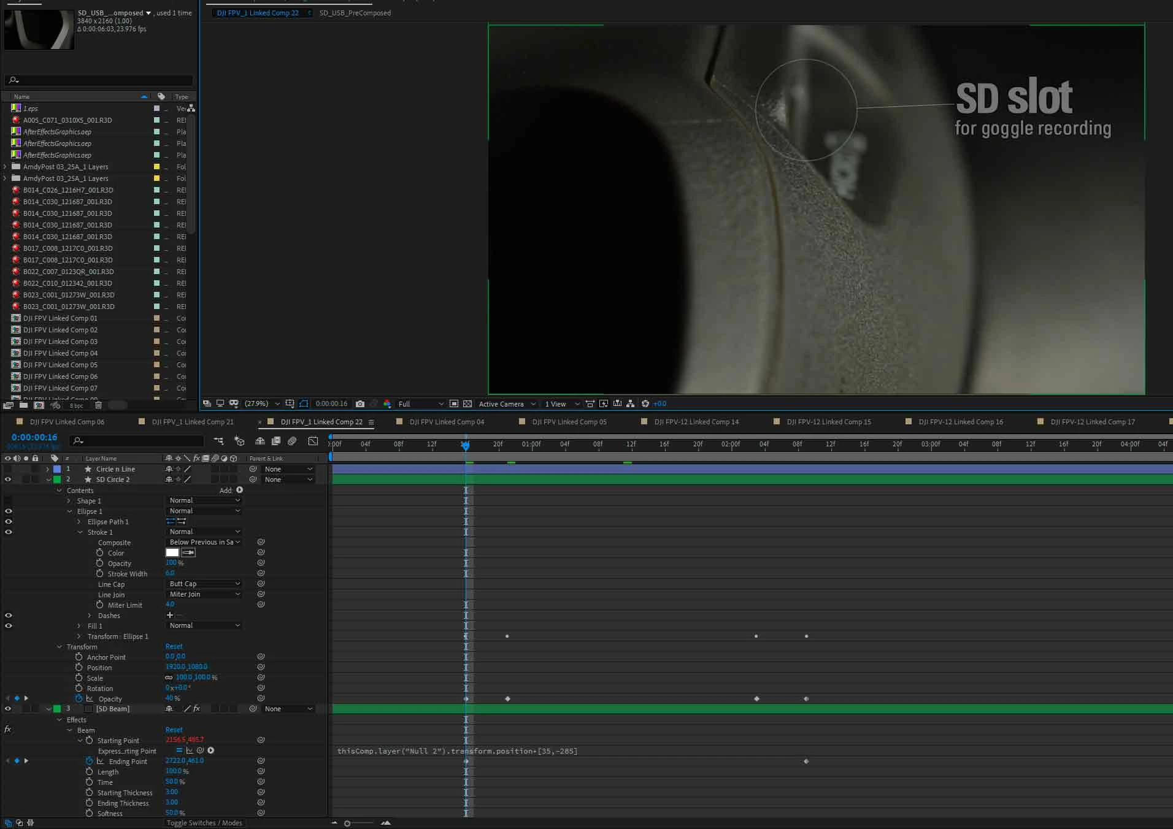Open the Composite Below Previous dropdown
Viewport: 1173px width, 829px height.
coord(204,542)
